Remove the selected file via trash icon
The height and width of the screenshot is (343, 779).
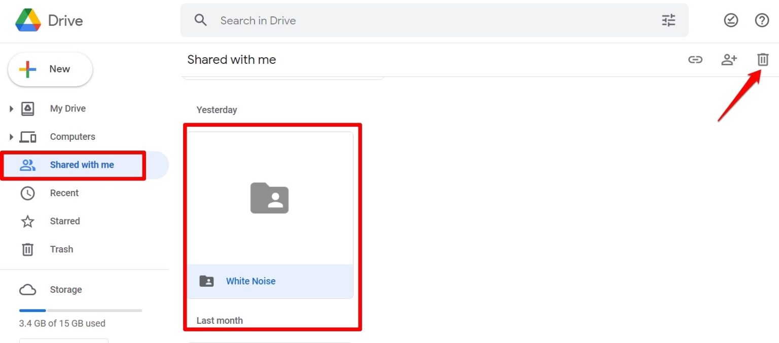point(763,59)
